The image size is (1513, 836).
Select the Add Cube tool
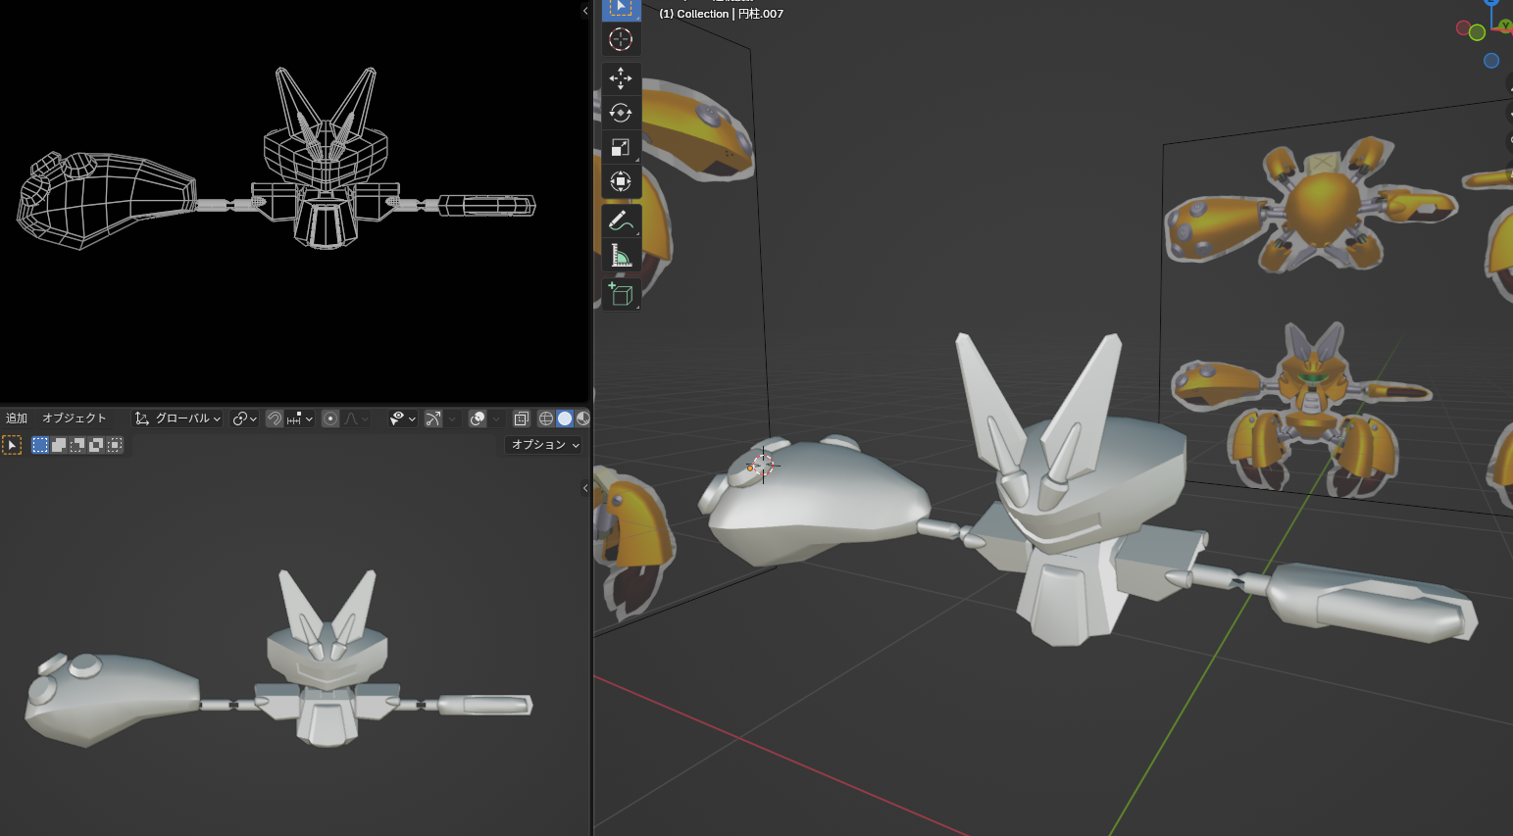(x=621, y=294)
